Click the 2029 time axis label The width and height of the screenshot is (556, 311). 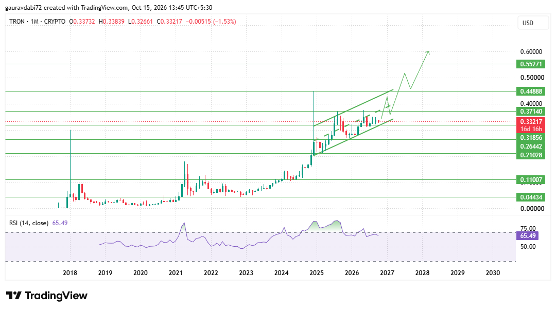458,273
